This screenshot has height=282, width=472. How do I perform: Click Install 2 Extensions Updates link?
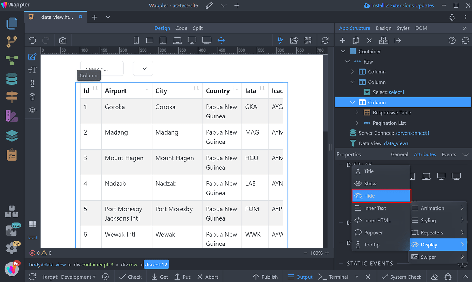[x=399, y=5]
